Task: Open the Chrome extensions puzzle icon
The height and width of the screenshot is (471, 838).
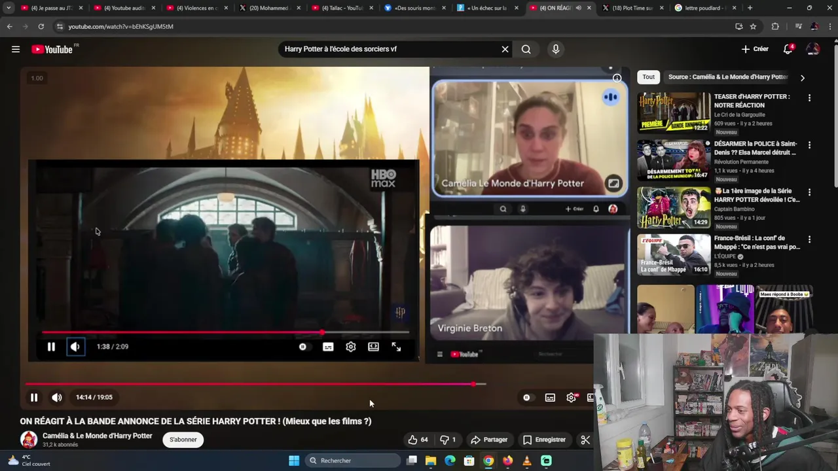Action: coord(775,26)
